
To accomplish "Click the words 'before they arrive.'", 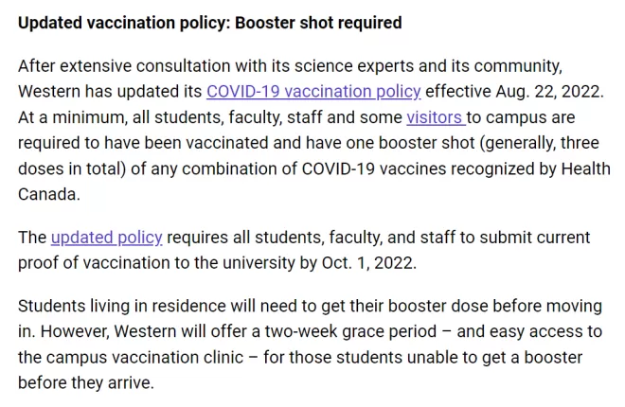I will 85,382.
